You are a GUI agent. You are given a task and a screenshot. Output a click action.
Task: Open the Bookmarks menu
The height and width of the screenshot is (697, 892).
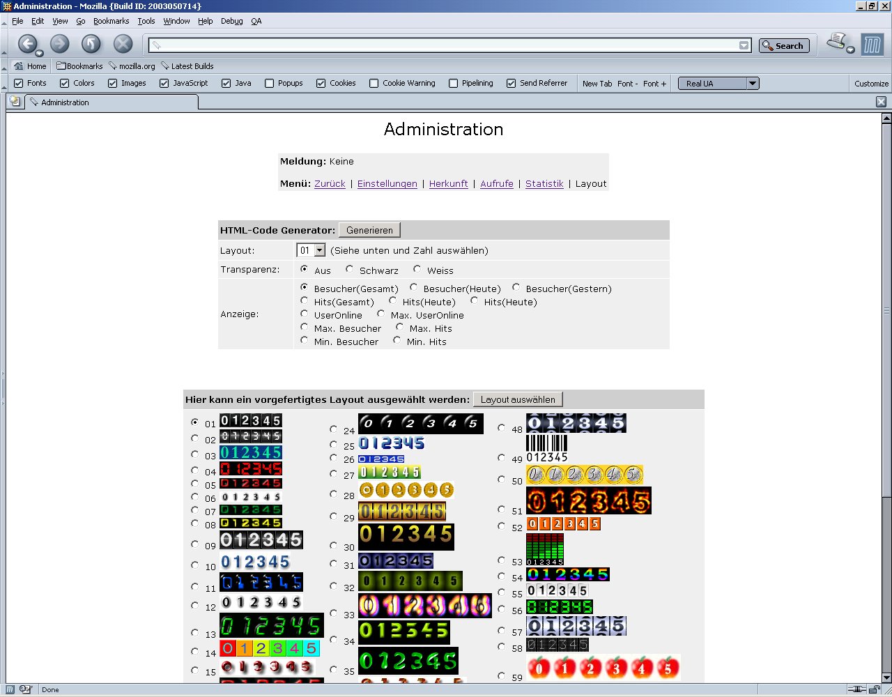[111, 21]
